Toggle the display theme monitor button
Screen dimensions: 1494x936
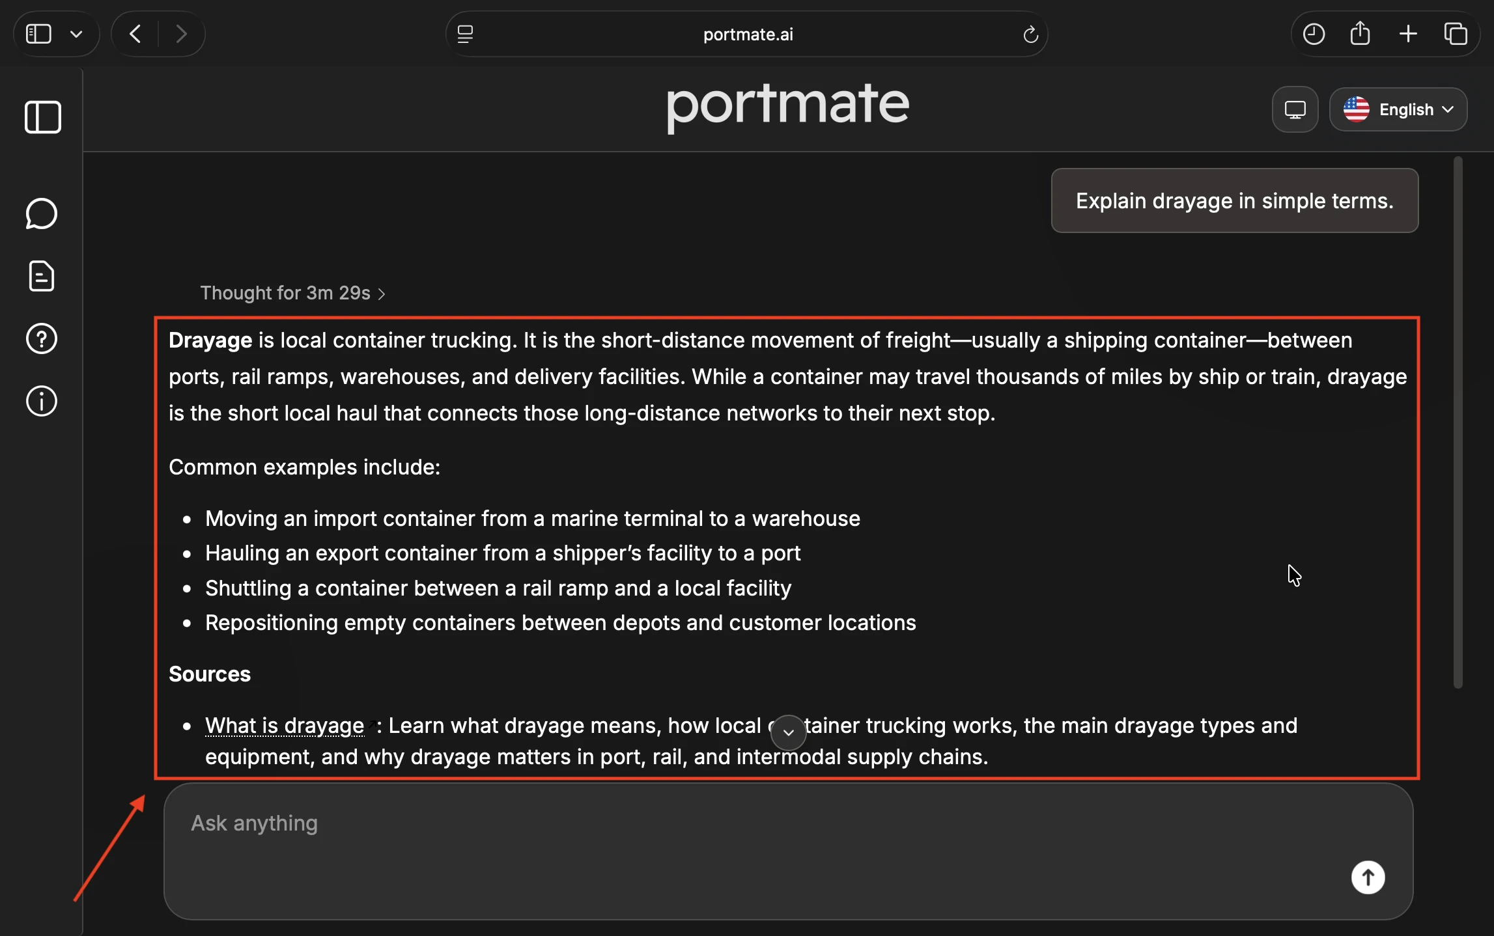(1295, 109)
